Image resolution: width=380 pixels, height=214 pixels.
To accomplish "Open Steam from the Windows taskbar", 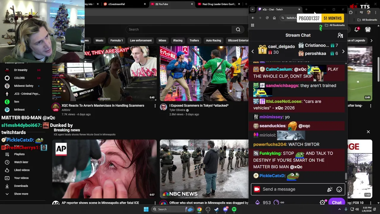I will coord(217,209).
